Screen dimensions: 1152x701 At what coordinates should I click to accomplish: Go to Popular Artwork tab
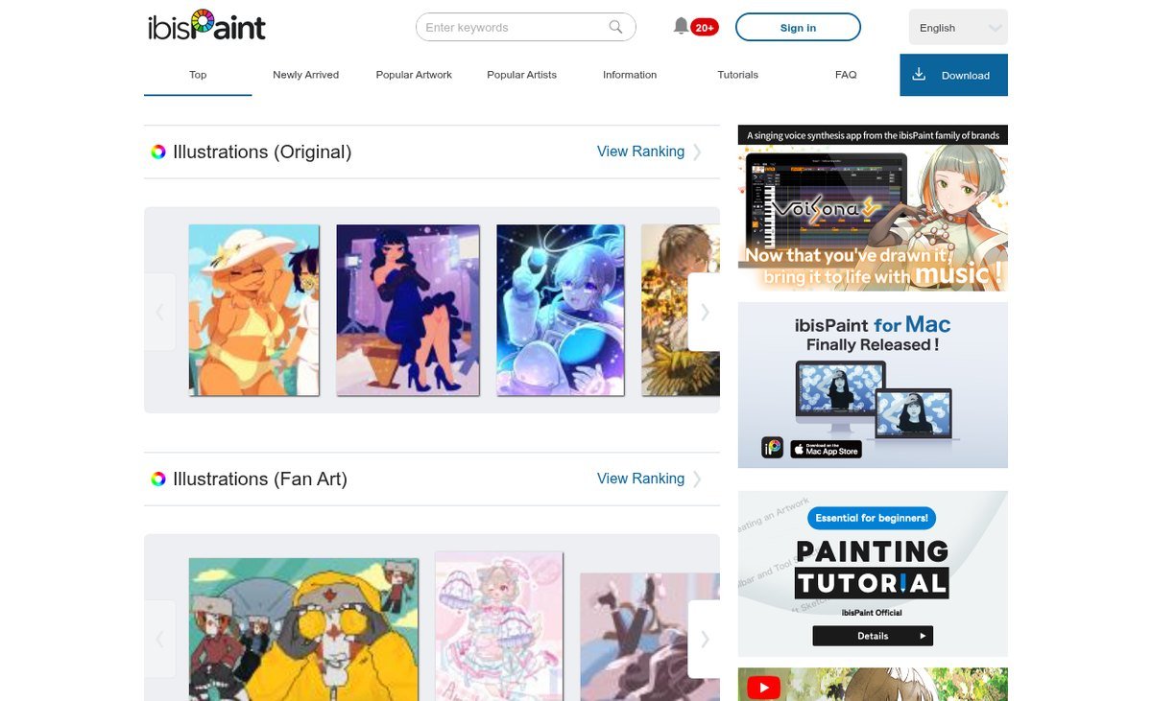(x=414, y=75)
